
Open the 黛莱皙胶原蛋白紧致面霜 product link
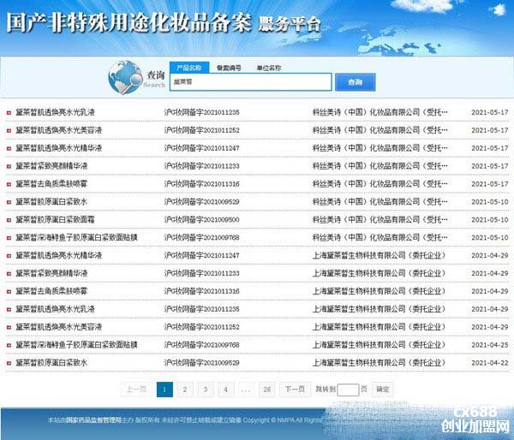point(55,219)
